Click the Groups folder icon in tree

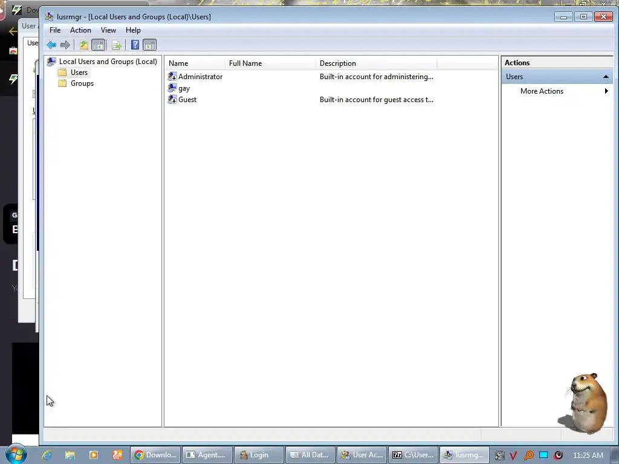click(62, 83)
